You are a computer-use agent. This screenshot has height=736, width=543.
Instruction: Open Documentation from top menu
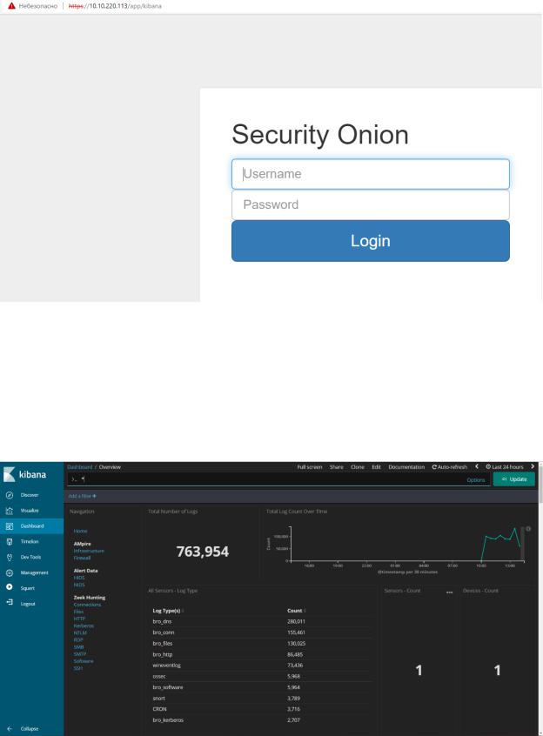[406, 467]
